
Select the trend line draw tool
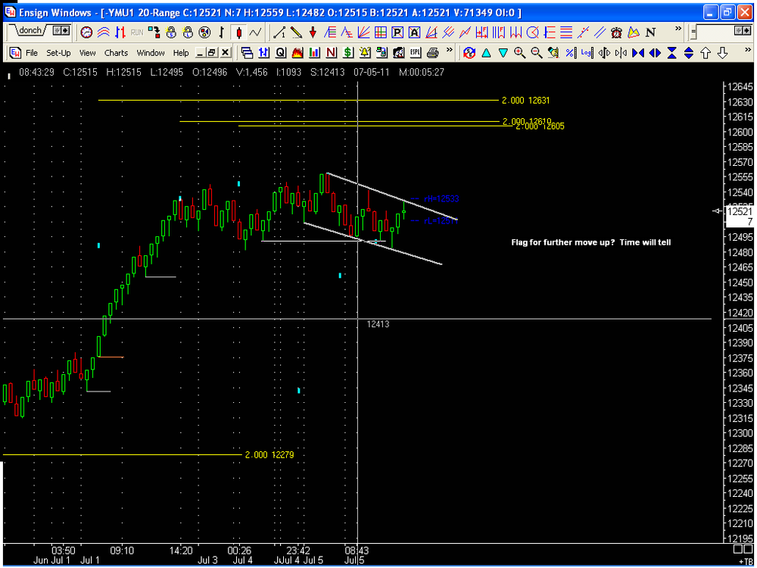[279, 33]
